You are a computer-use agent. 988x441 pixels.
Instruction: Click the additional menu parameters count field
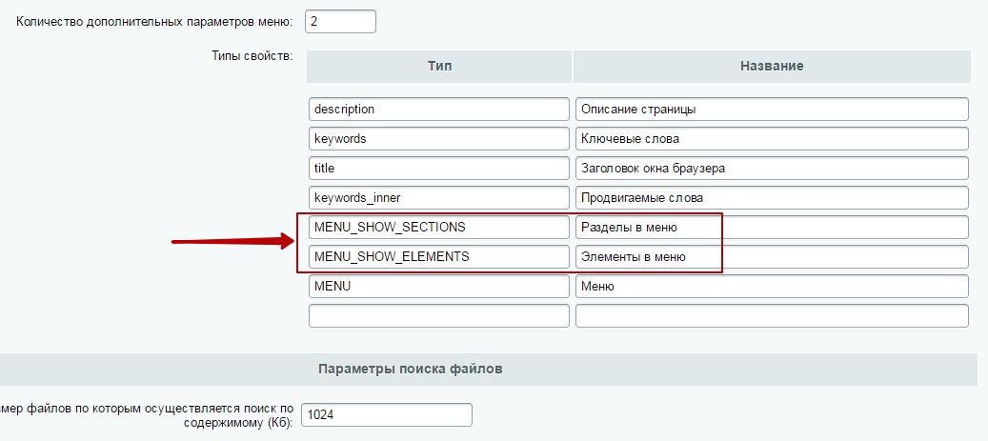pyautogui.click(x=340, y=21)
